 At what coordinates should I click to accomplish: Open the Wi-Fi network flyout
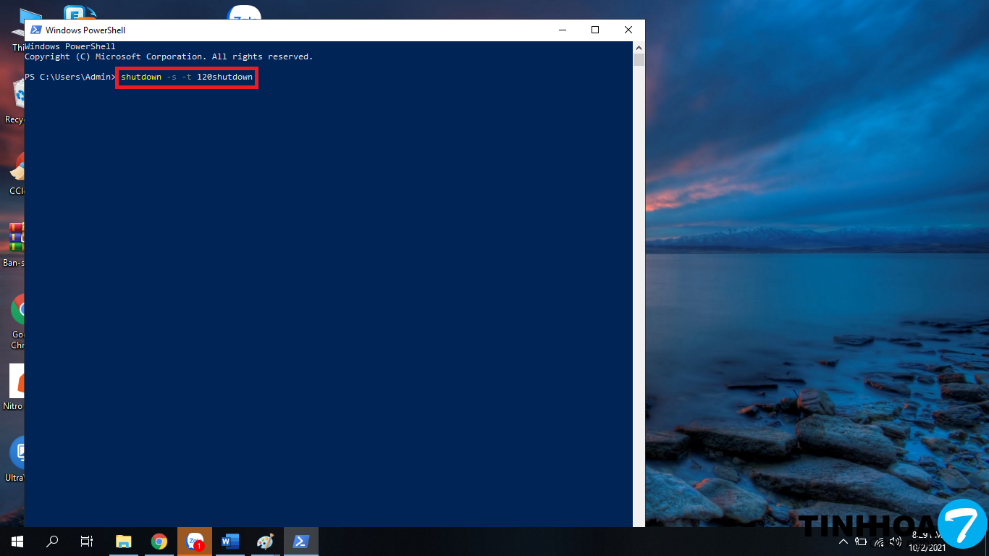click(879, 542)
